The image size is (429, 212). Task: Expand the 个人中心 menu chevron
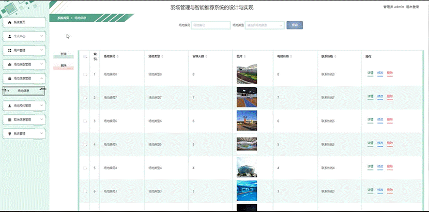click(41, 36)
